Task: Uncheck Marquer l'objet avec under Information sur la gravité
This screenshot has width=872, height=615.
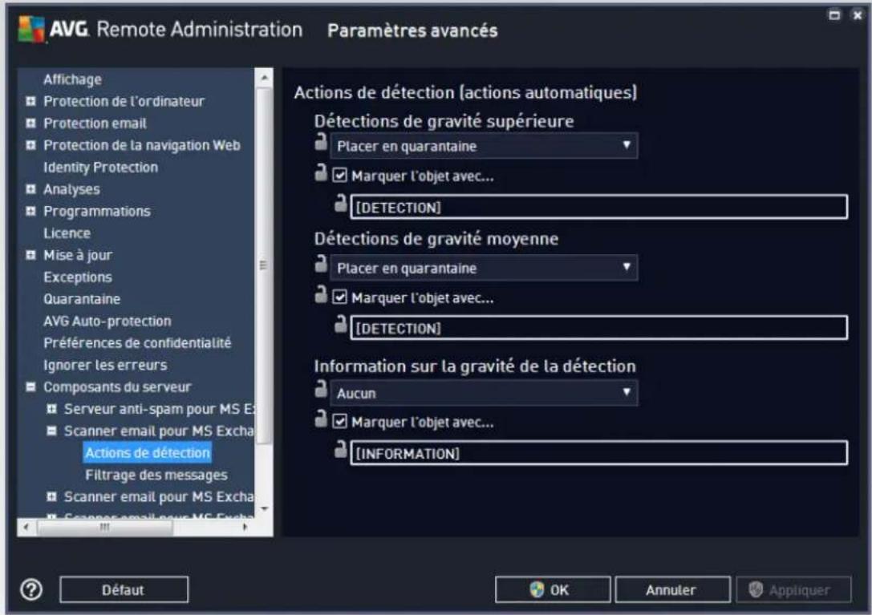Action: click(x=340, y=422)
